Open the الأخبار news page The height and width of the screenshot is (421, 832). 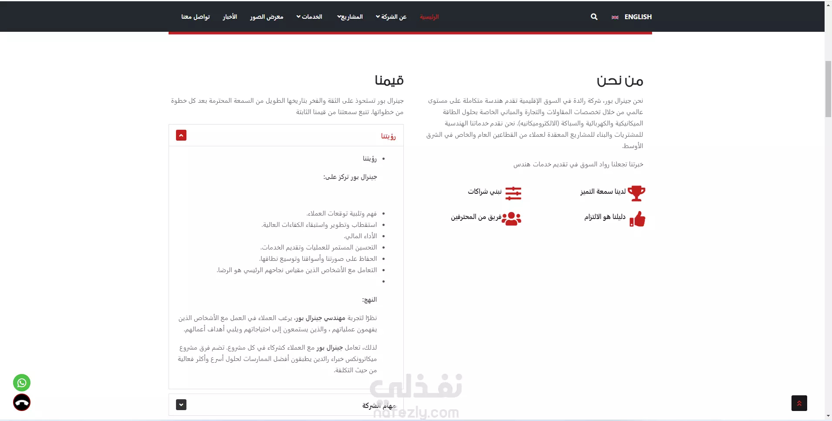coord(230,17)
